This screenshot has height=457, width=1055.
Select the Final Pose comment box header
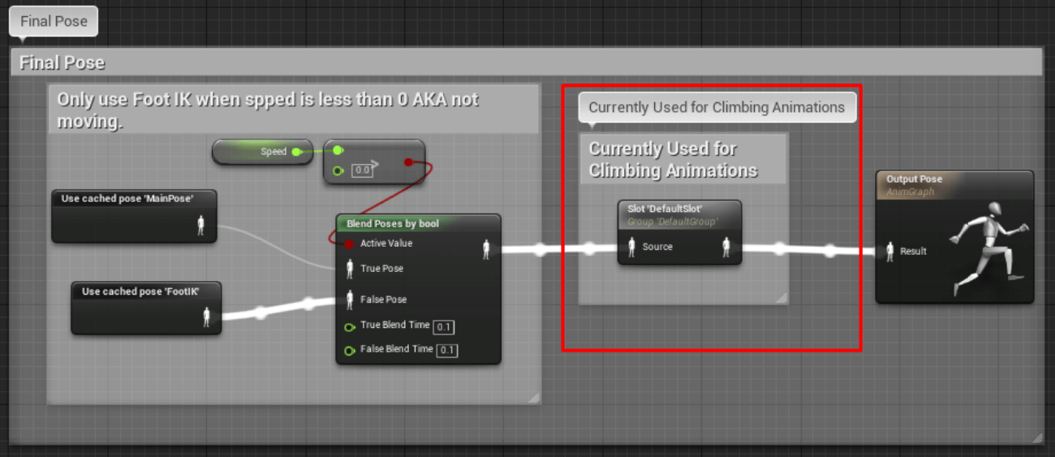(526, 63)
